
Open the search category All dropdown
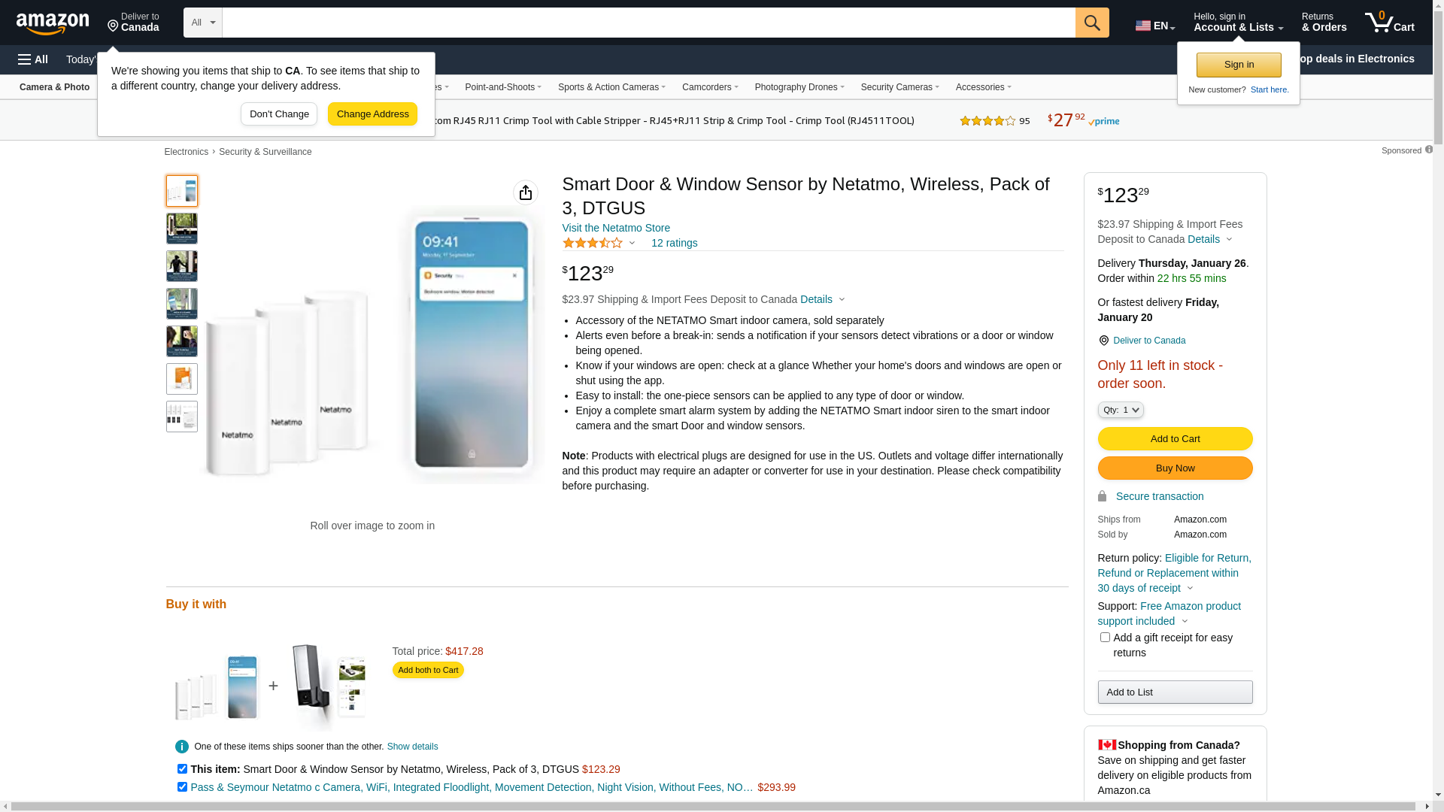point(202,23)
